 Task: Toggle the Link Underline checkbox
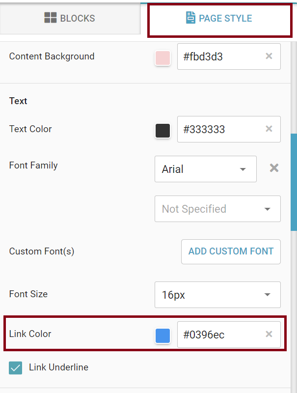pos(16,368)
